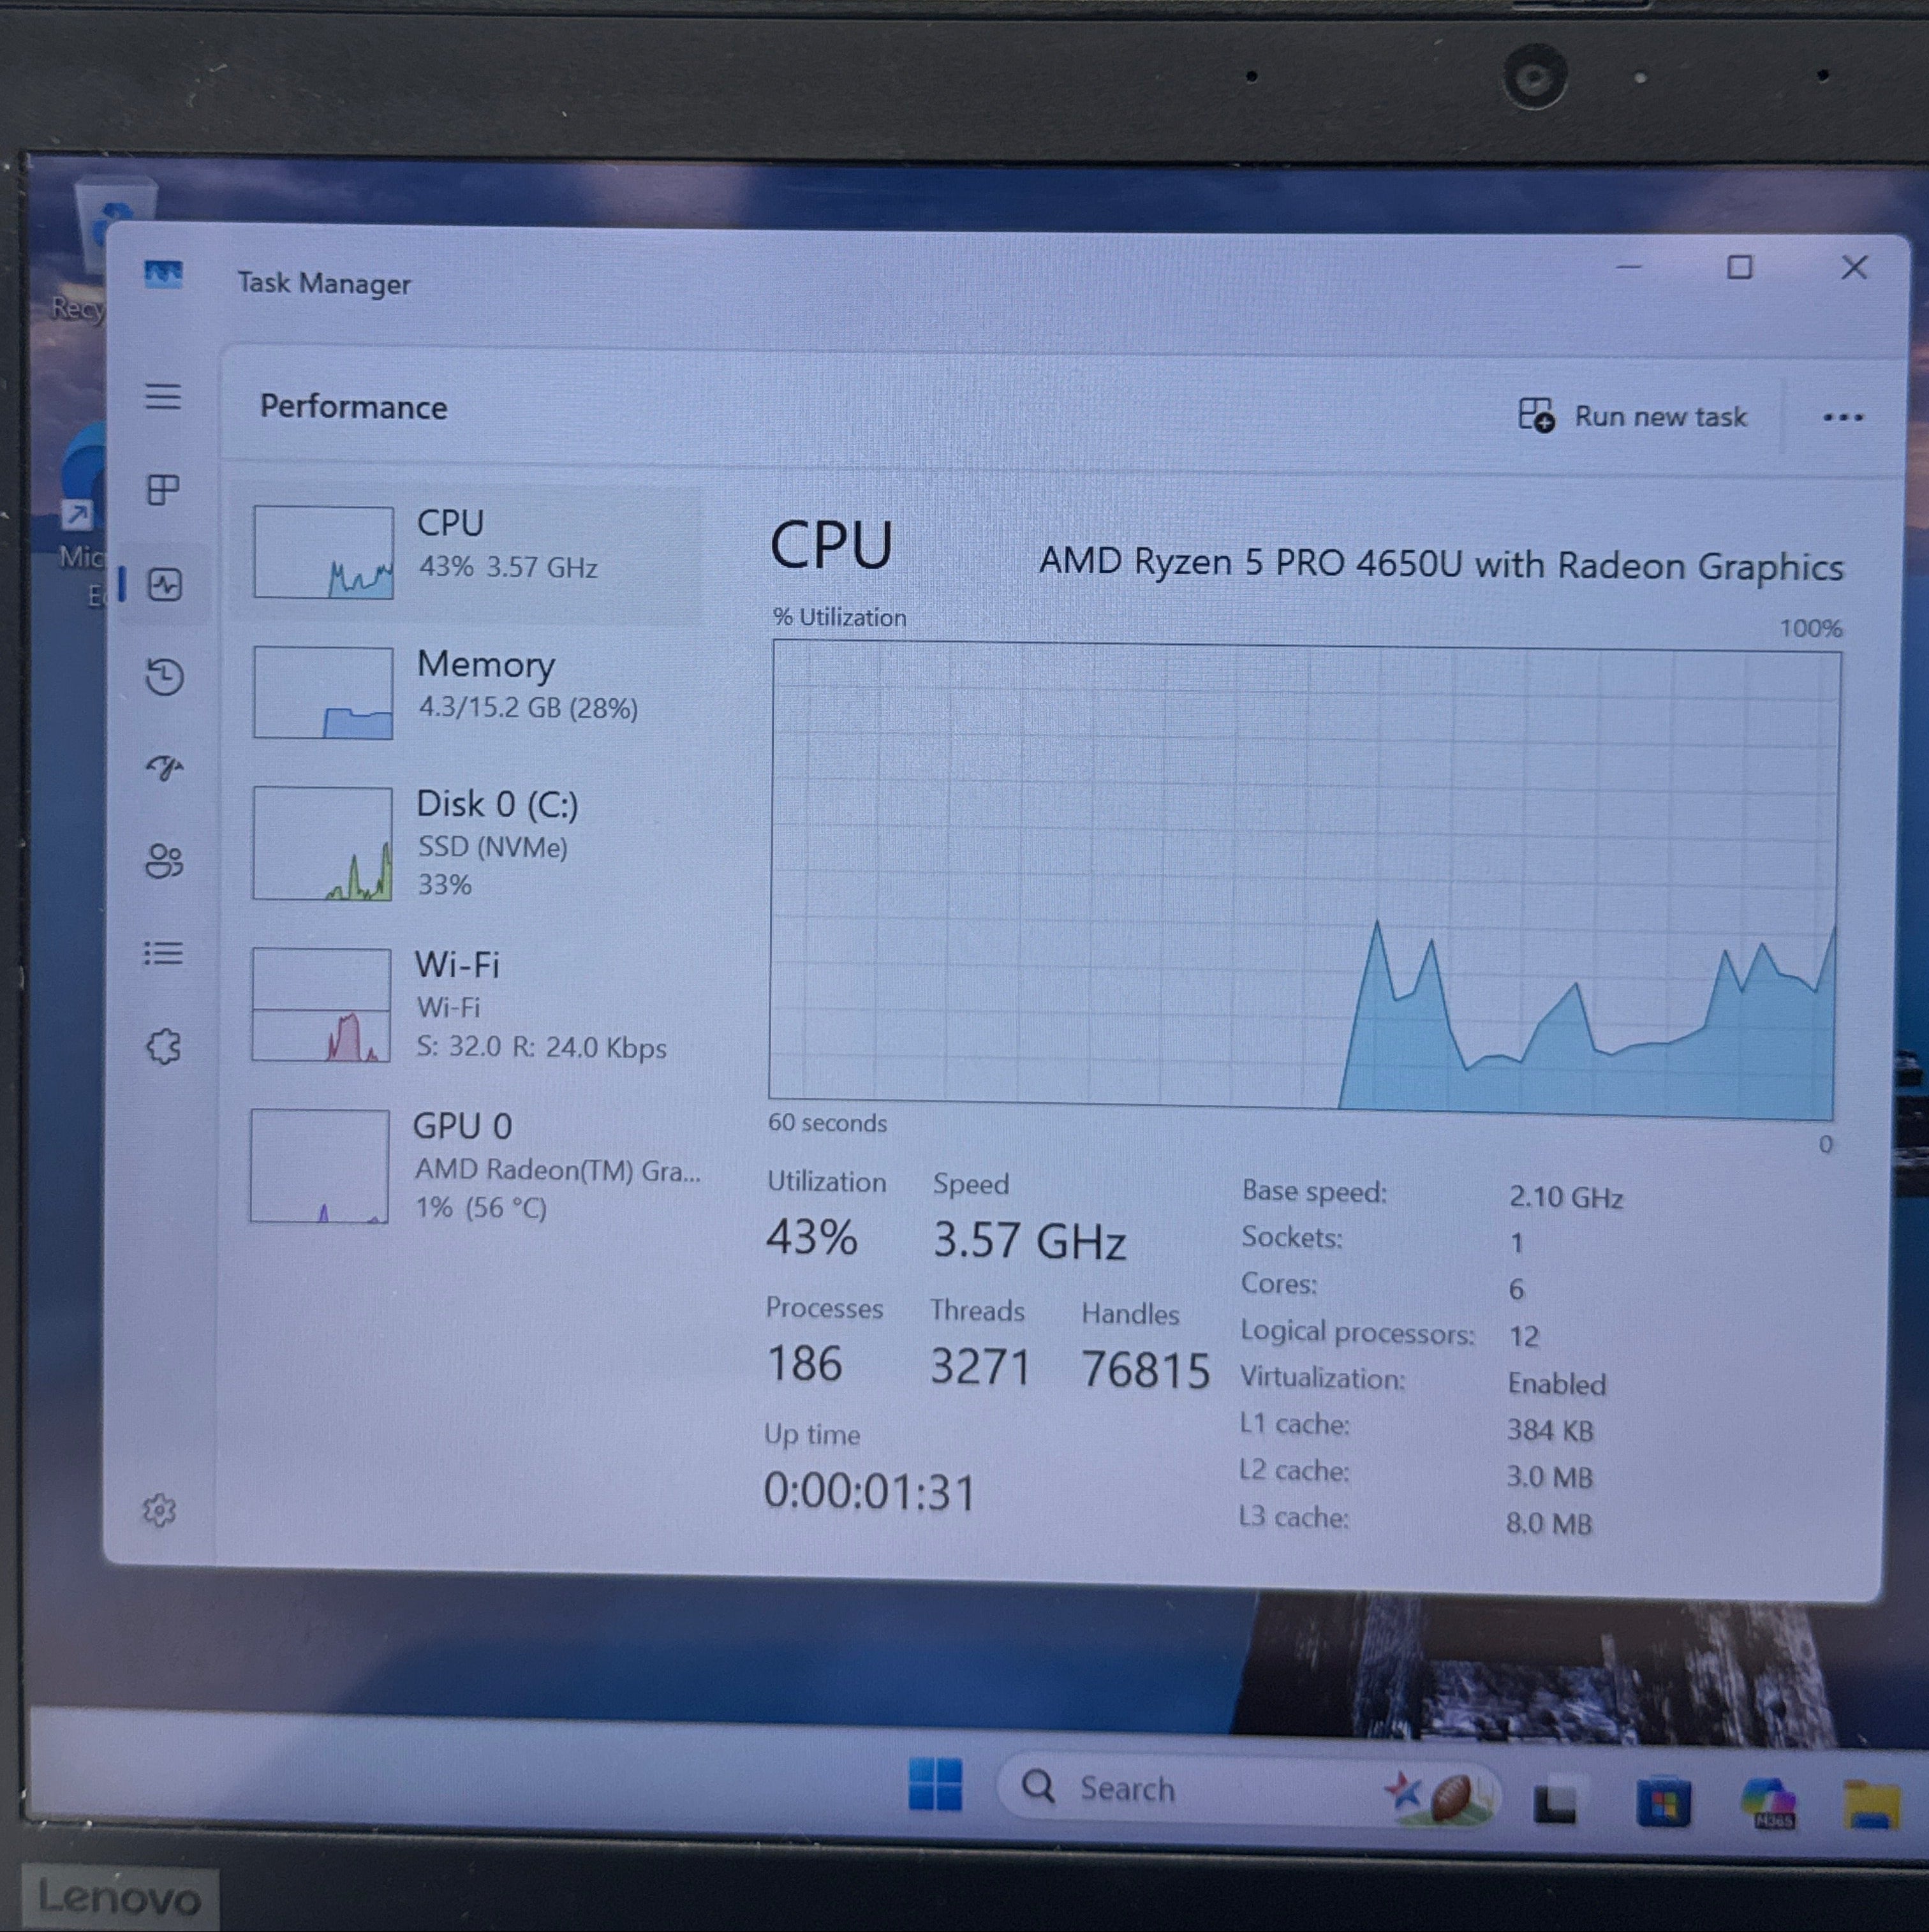Click the Performance page heading
The image size is (1929, 1932).
tap(354, 407)
